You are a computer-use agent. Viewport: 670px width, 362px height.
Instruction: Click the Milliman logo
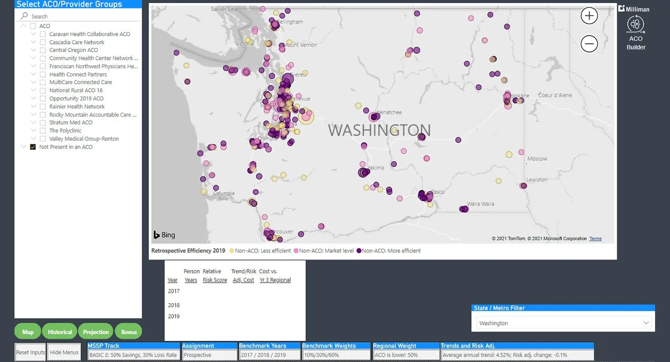click(x=634, y=9)
